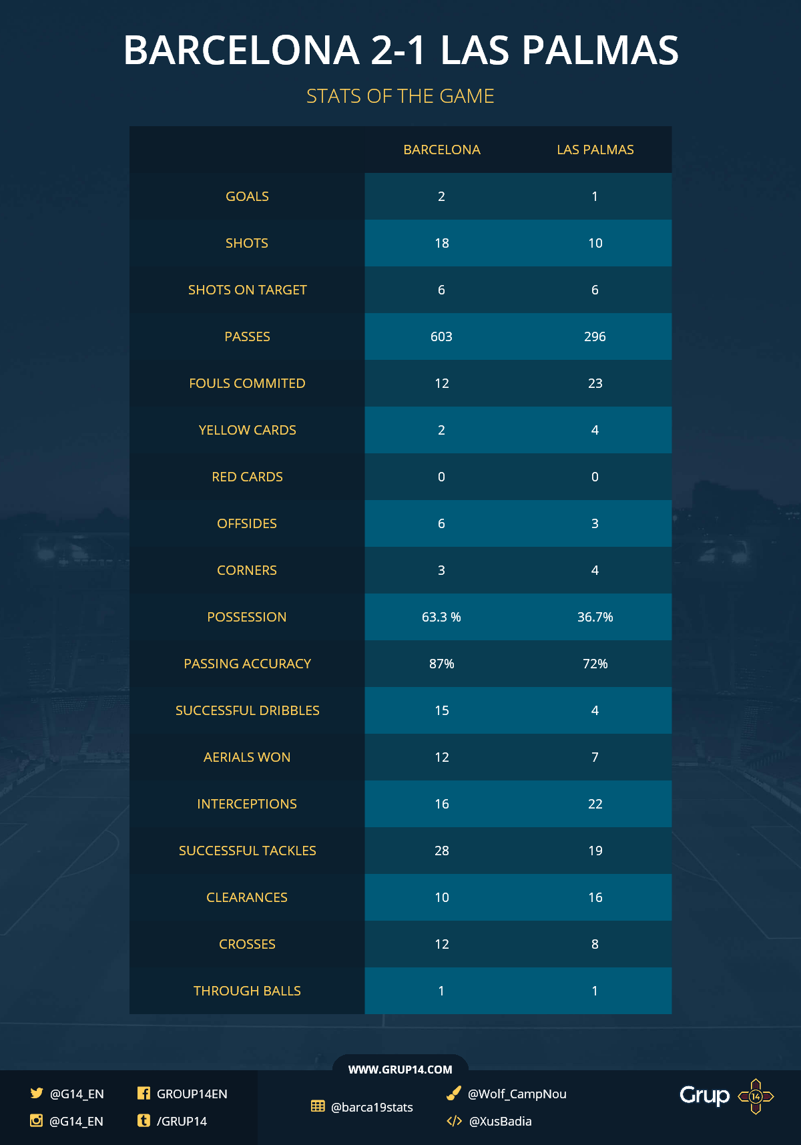
Task: Click the code brackets icon beside @XusBadia
Action: pyautogui.click(x=454, y=1121)
